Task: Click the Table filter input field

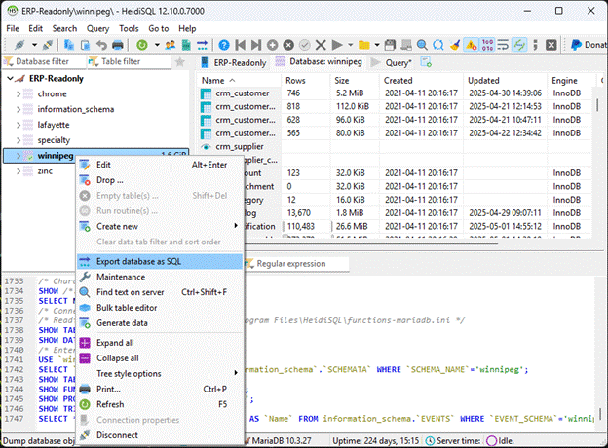Action: pyautogui.click(x=130, y=61)
